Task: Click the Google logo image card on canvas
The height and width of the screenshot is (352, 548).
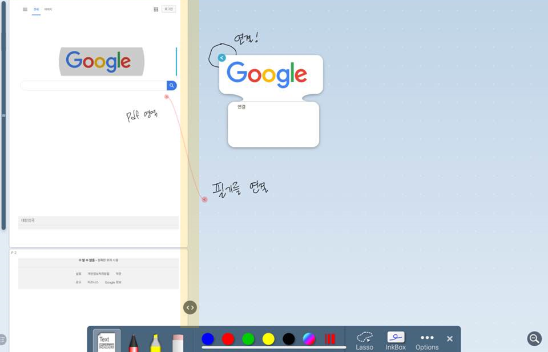Action: pos(271,74)
